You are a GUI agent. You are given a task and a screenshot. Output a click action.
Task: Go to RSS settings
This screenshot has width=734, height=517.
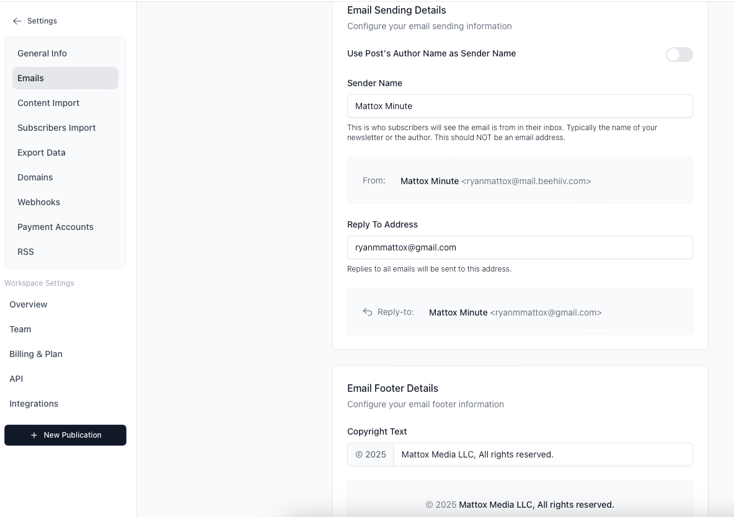pyautogui.click(x=26, y=252)
